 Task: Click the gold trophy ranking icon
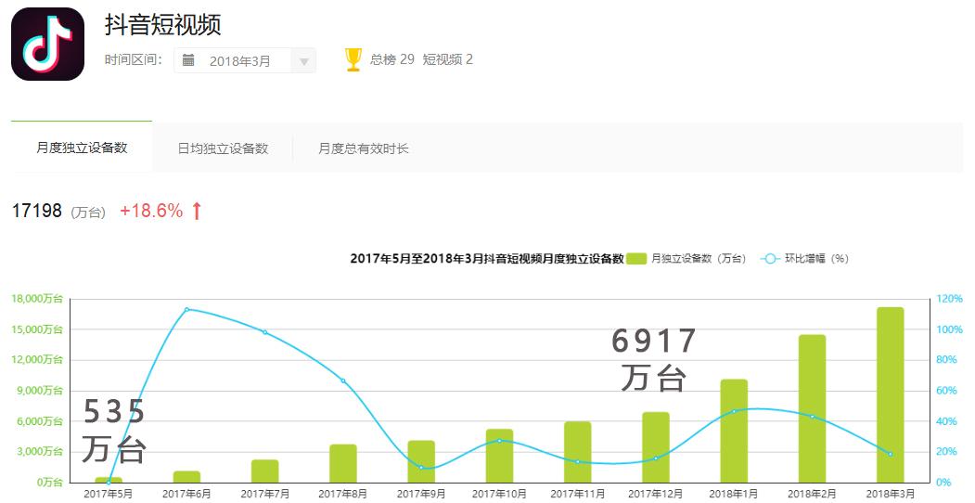pos(353,59)
